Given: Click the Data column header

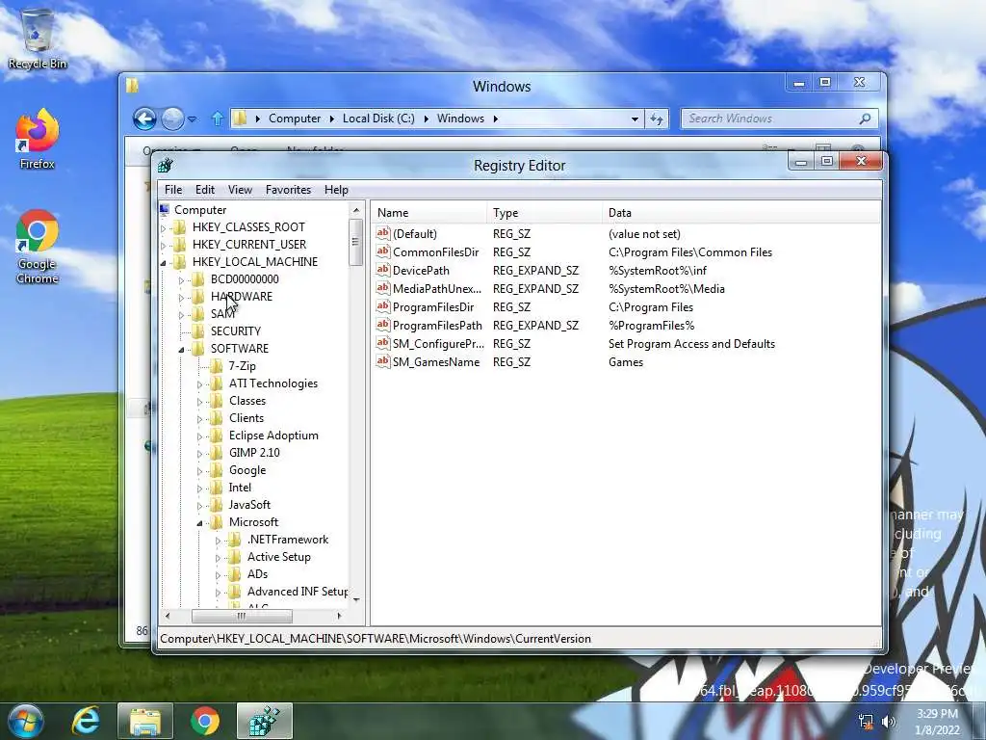Looking at the screenshot, I should tap(741, 213).
